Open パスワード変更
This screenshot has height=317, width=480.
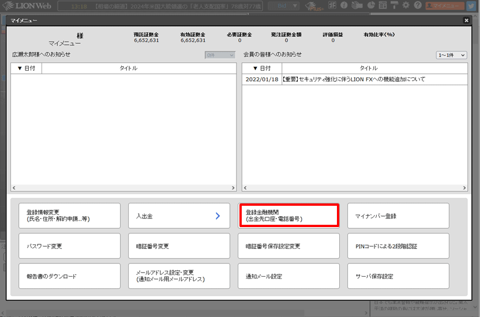pos(69,246)
